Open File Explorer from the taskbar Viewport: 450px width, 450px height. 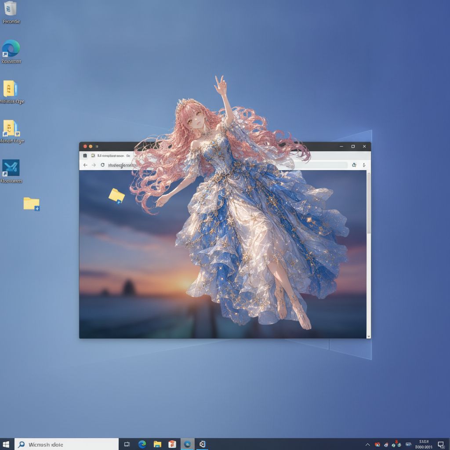[157, 444]
